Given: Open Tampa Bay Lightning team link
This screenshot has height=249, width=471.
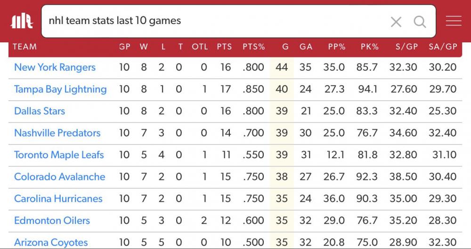Looking at the screenshot, I should (x=60, y=89).
